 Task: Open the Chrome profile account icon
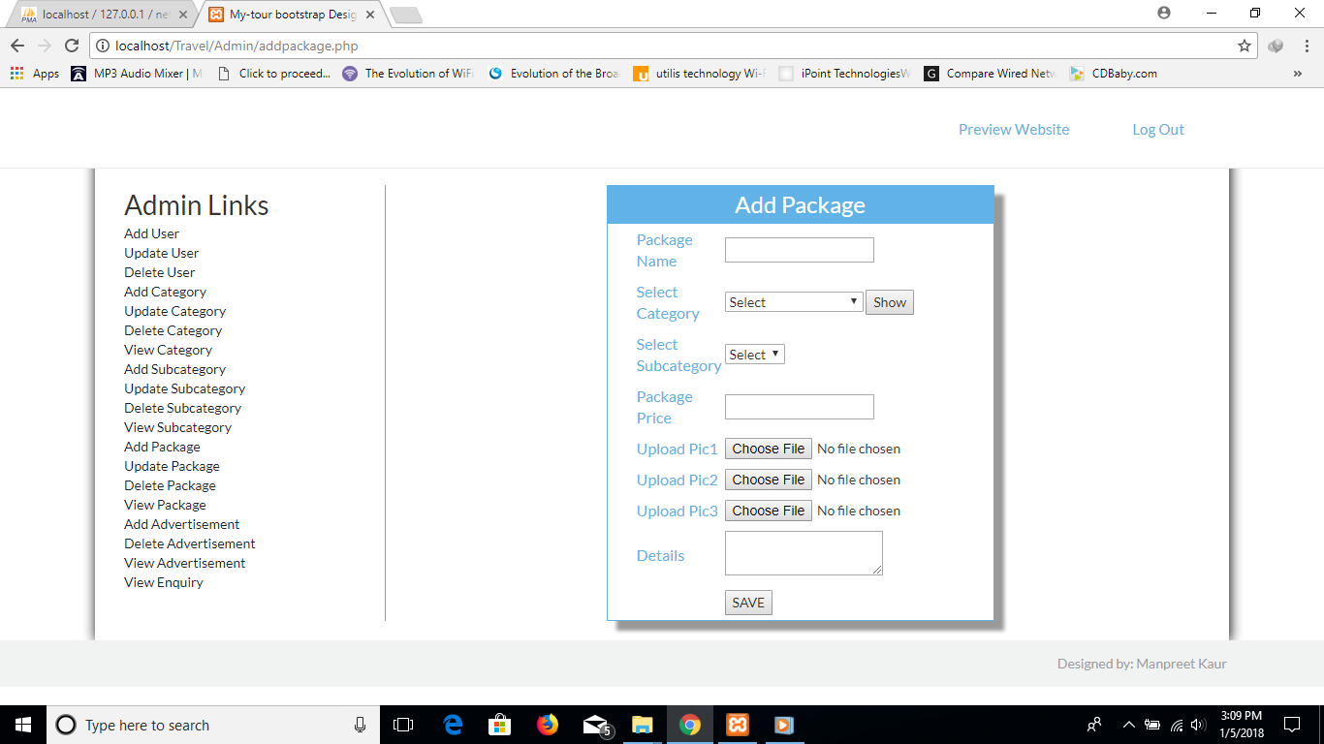tap(1164, 13)
